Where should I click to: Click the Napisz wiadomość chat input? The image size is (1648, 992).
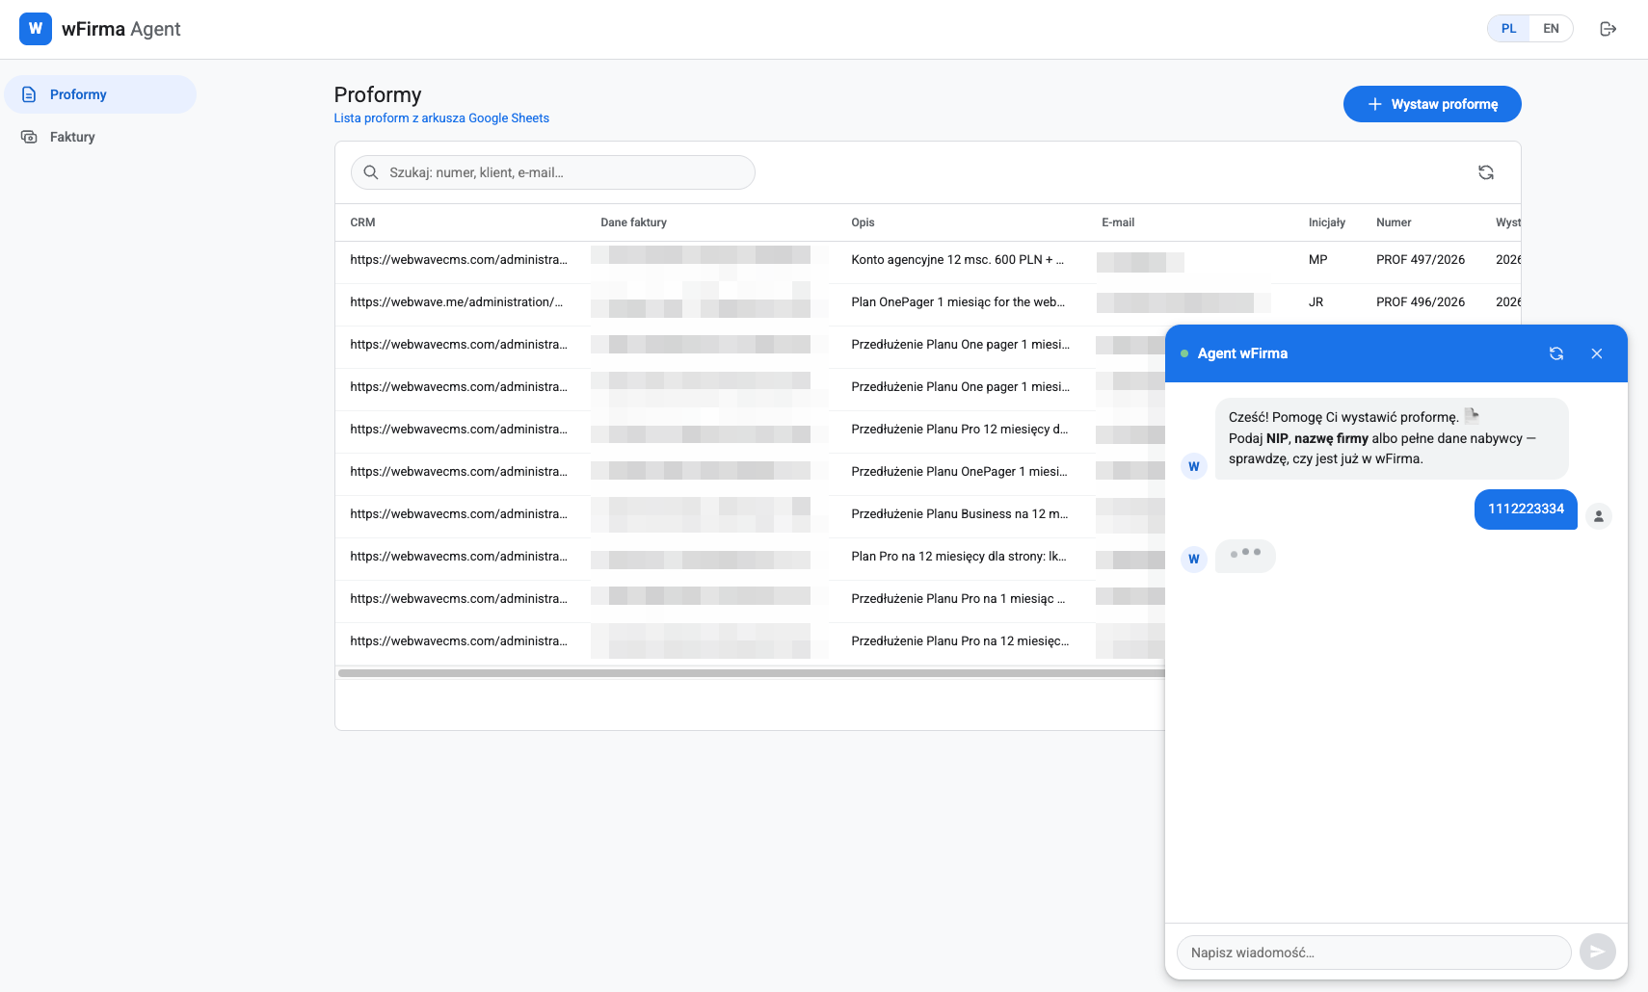(x=1373, y=953)
